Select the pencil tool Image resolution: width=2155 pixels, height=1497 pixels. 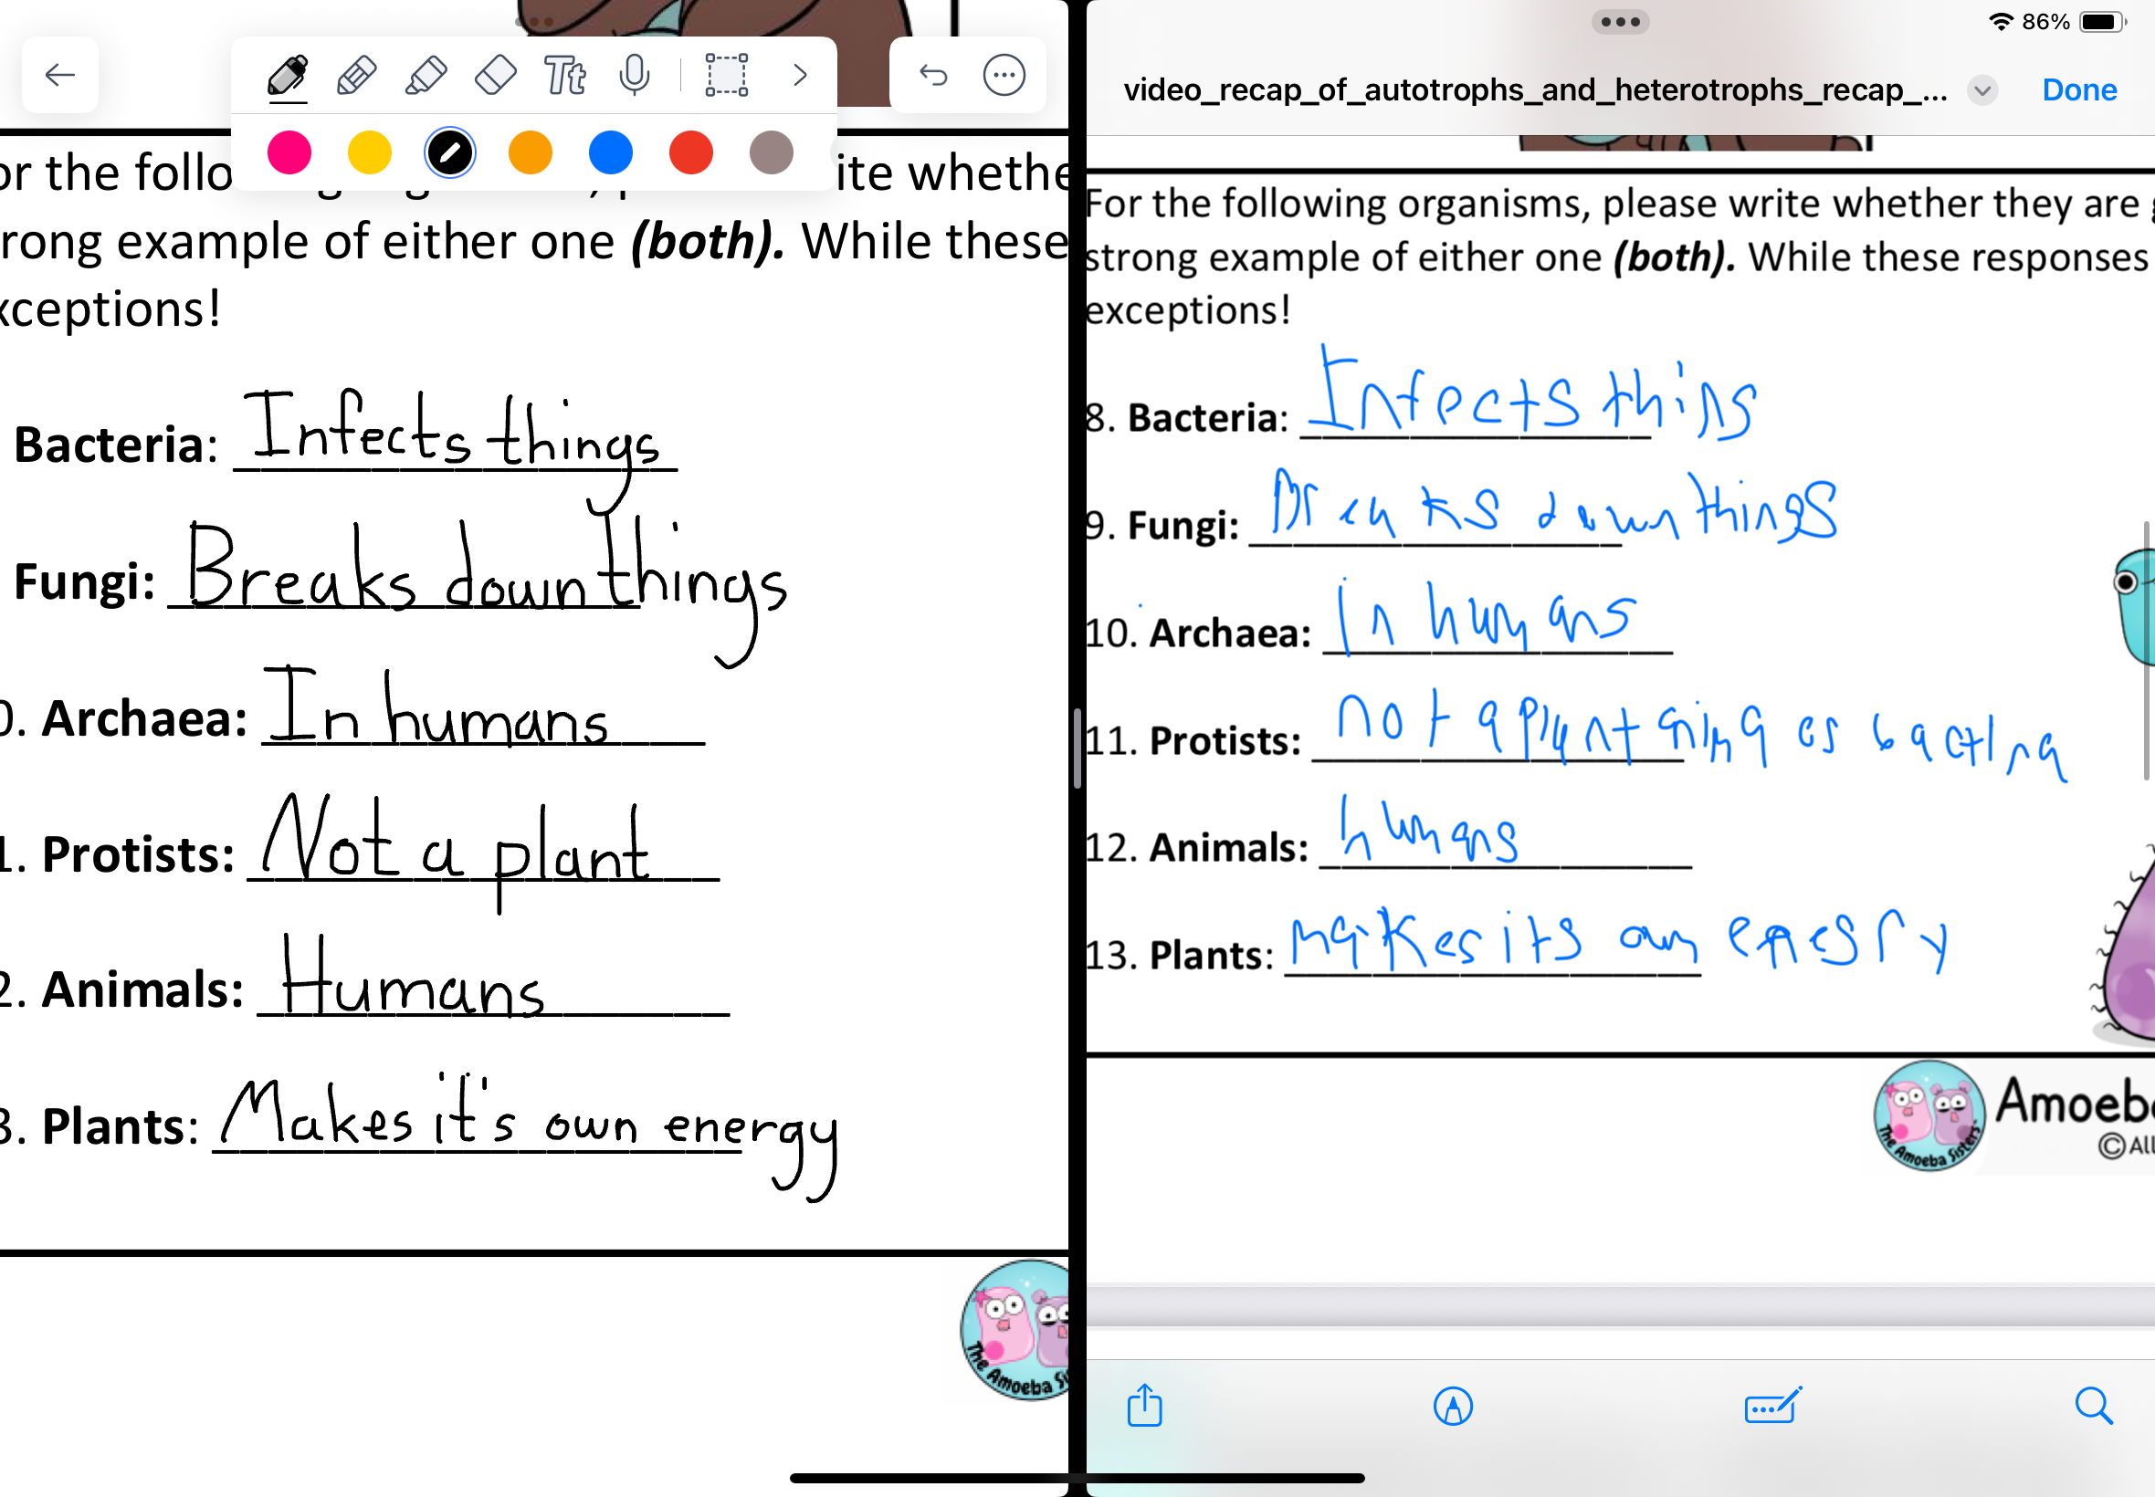[356, 75]
